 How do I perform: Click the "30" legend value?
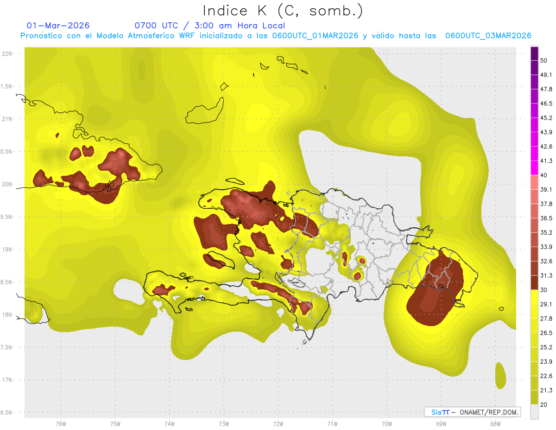(x=544, y=290)
